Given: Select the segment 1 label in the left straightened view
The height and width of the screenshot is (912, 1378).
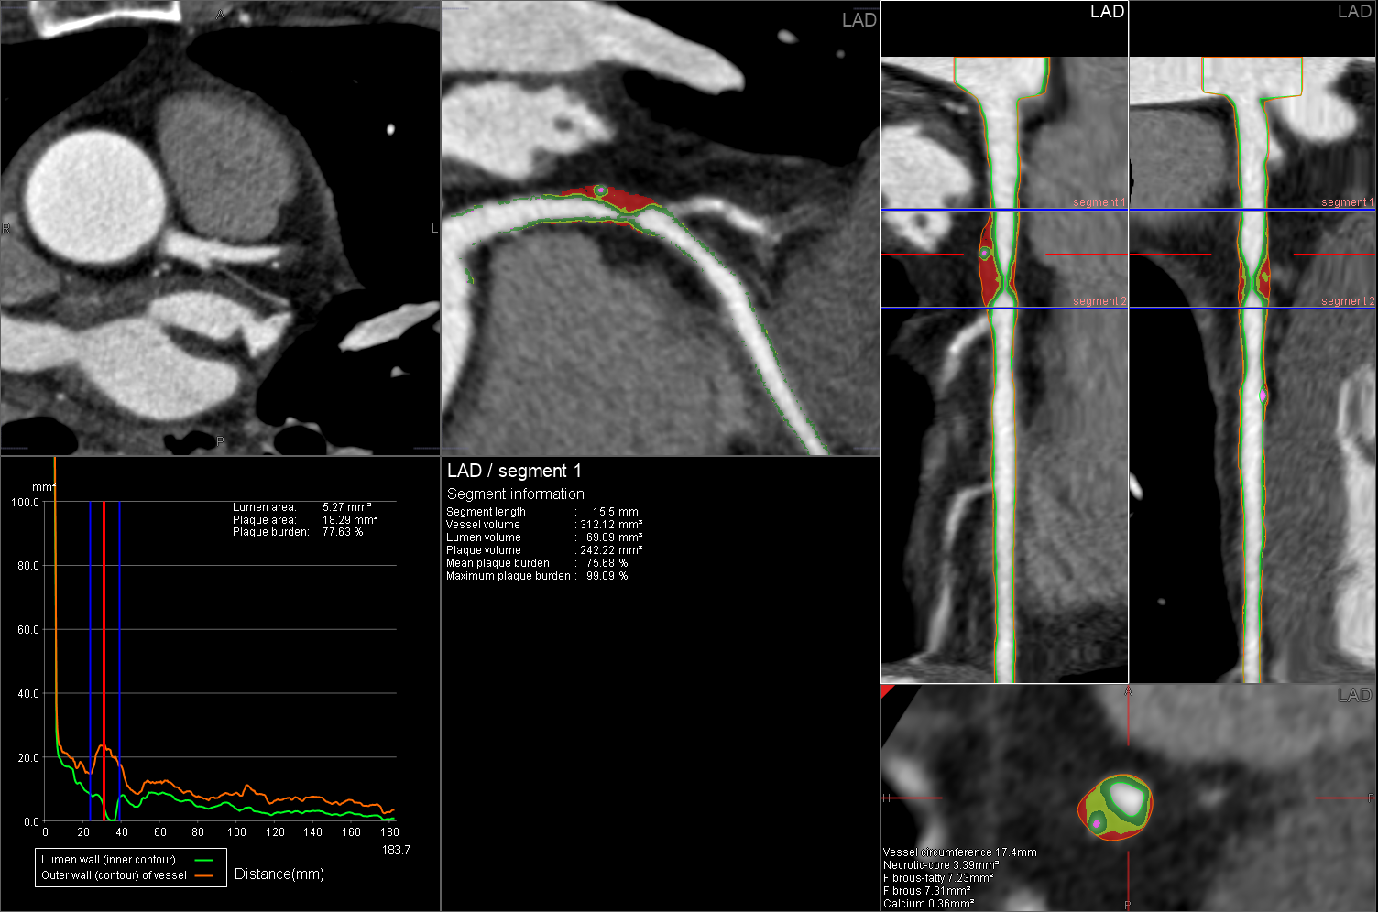Looking at the screenshot, I should pyautogui.click(x=1099, y=202).
